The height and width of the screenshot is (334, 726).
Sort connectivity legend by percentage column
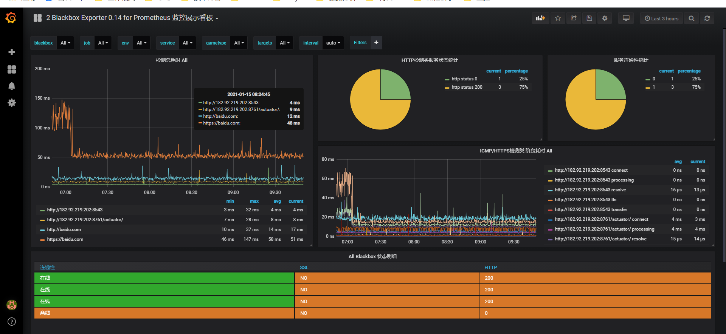tap(689, 71)
